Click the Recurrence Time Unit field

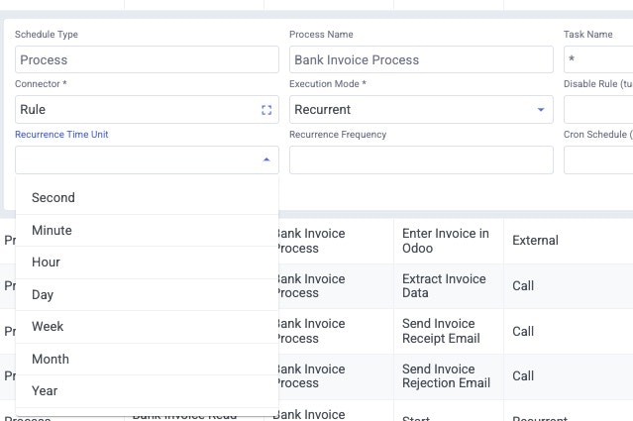pyautogui.click(x=147, y=159)
